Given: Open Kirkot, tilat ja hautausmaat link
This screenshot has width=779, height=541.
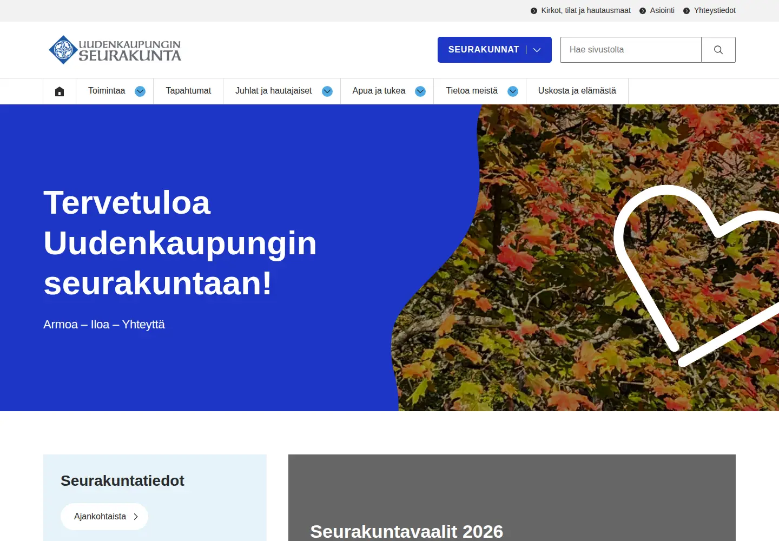Looking at the screenshot, I should (x=586, y=10).
